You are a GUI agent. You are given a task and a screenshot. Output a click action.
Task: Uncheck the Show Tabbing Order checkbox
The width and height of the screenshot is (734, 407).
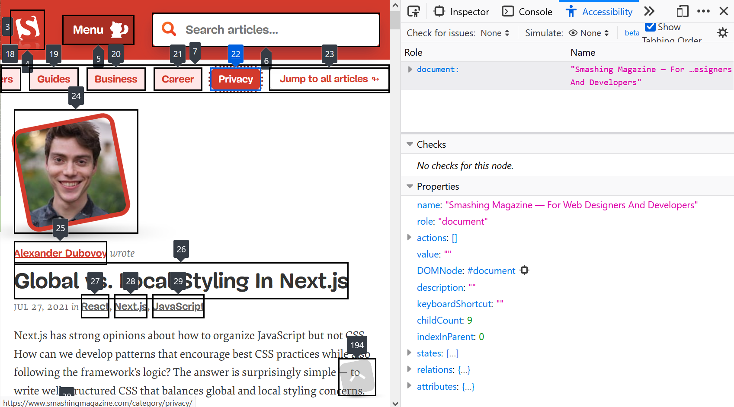(651, 26)
